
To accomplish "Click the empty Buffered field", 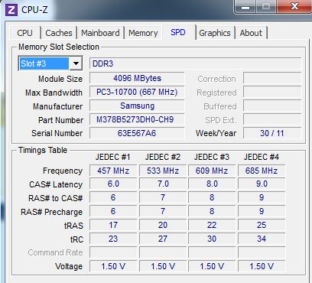I will 272,106.
